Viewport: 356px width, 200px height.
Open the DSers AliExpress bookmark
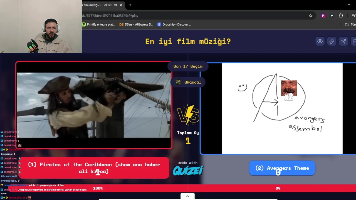point(136,24)
